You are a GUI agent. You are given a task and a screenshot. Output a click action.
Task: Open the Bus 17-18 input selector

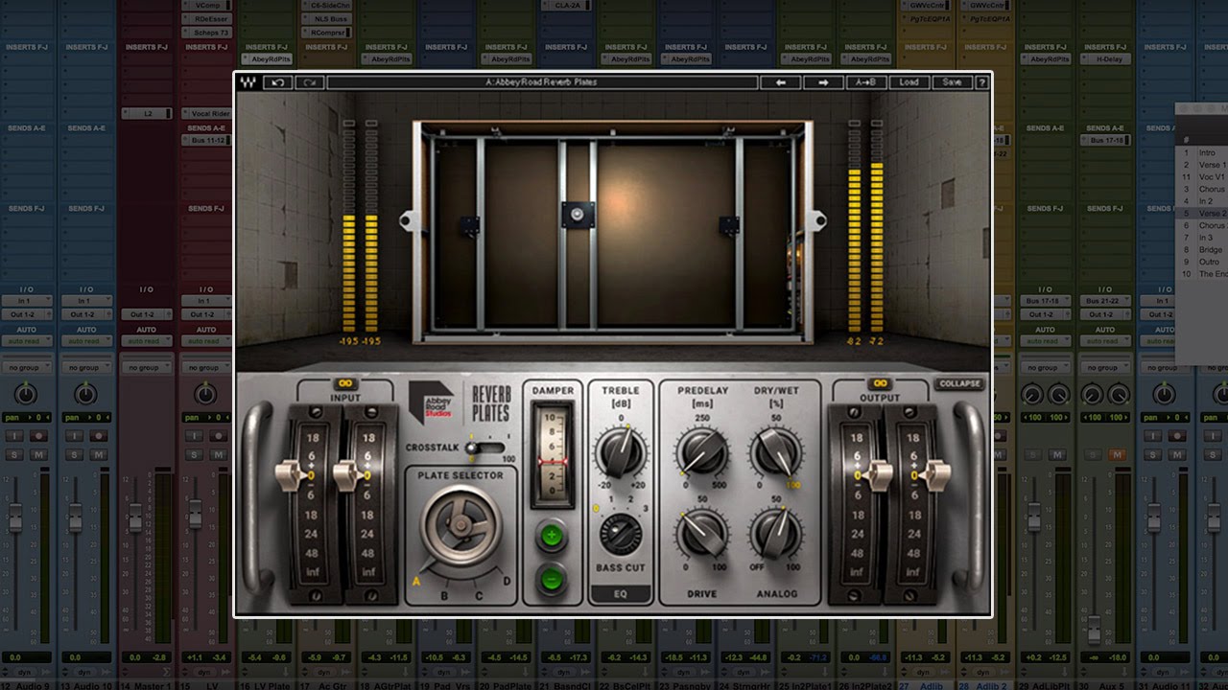1045,301
